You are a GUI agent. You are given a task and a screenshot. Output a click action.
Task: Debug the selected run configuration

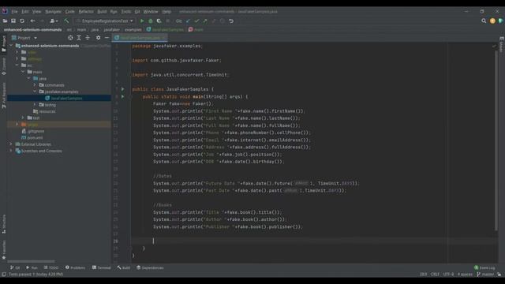pyautogui.click(x=151, y=21)
